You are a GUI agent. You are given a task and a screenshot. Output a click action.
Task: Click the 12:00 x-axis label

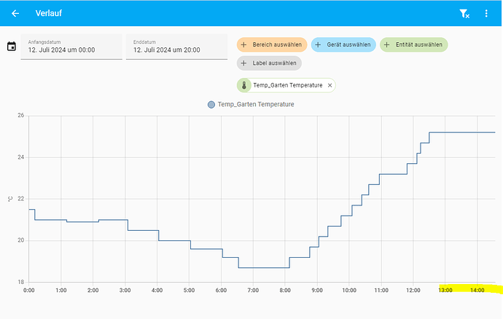click(x=413, y=291)
